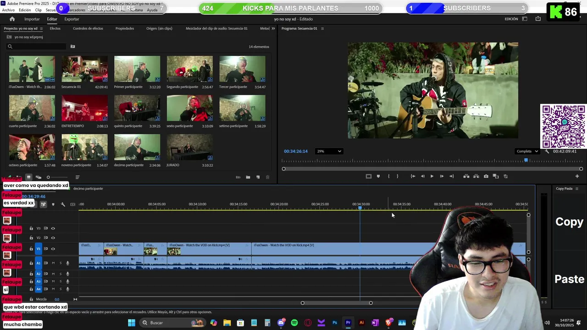The image size is (587, 330).
Task: Toggle safe margins icon in Program monitor
Action: pos(368,176)
